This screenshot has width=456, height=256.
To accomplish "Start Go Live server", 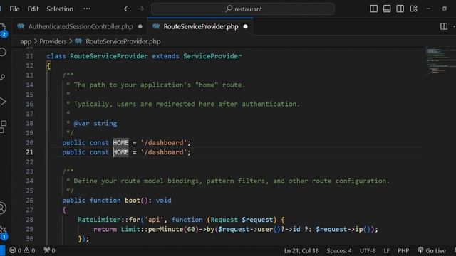I will (432, 251).
